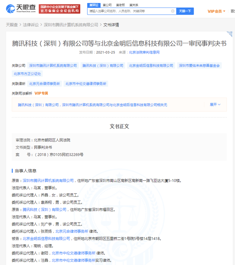Open 深圳市腾讯计算机系统有限公司 in the breadcrumb
The image size is (235, 265).
[x=71, y=25]
